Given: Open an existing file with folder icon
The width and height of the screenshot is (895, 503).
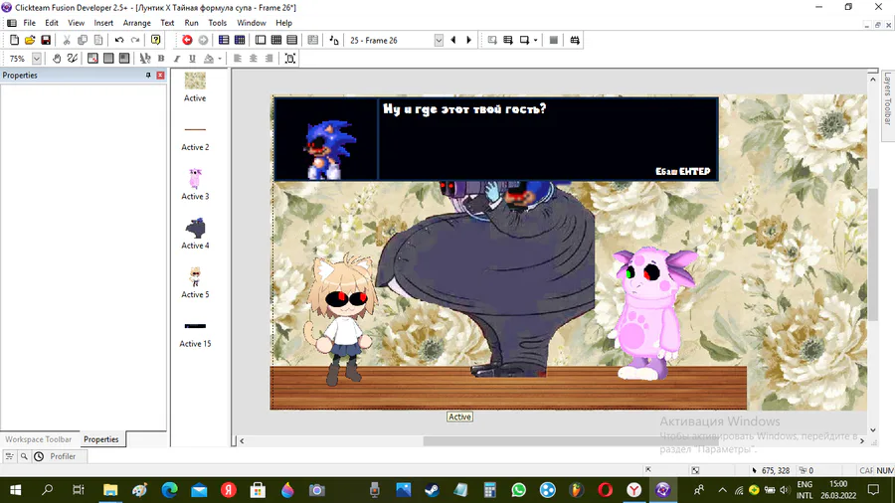Looking at the screenshot, I should click(x=30, y=40).
